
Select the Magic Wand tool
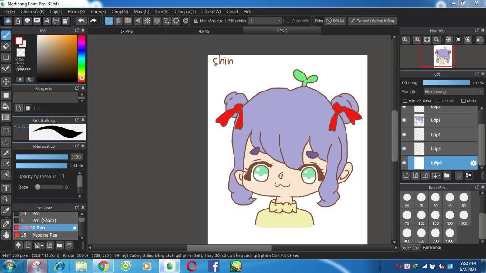(x=6, y=153)
